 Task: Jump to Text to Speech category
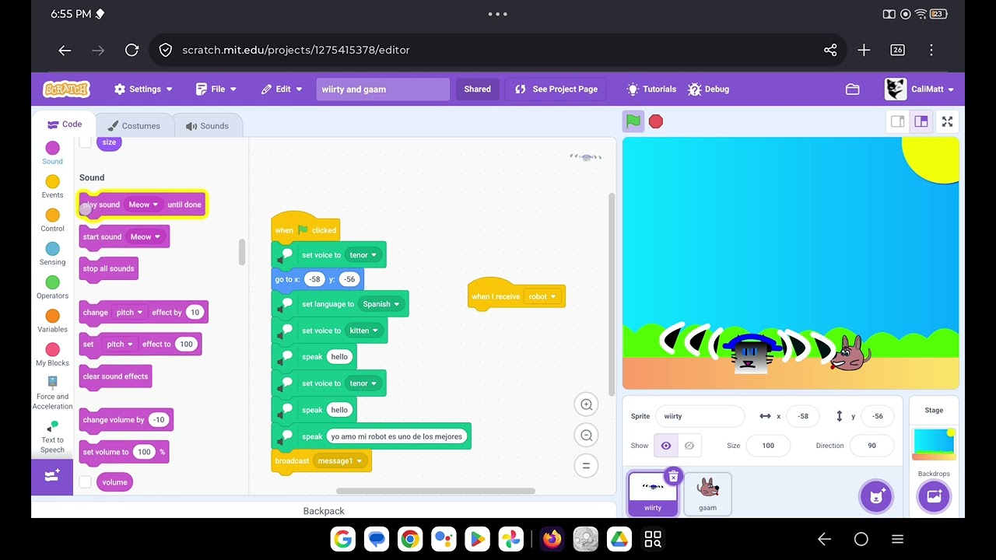(52, 436)
